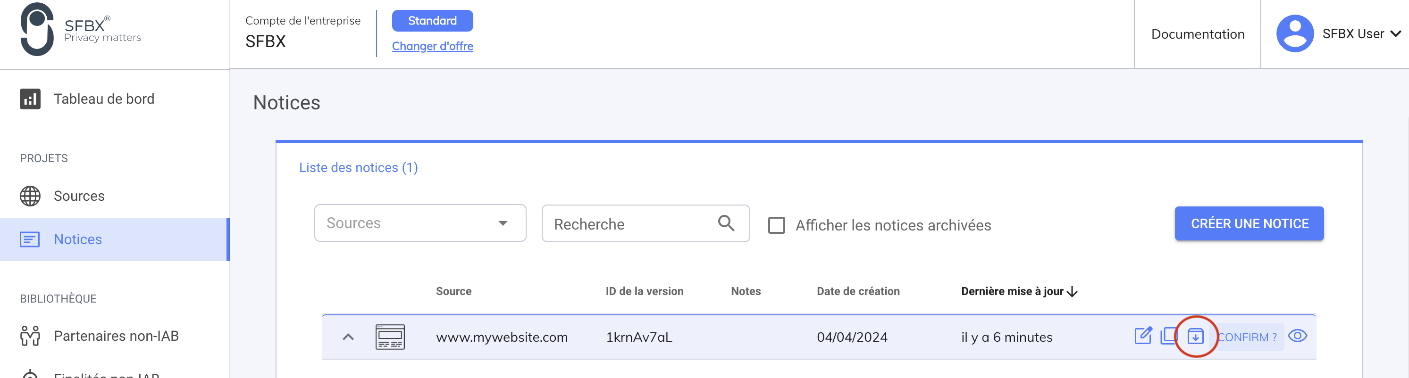Open the Documentation page
Screen dimensions: 1409x378
(x=1197, y=34)
